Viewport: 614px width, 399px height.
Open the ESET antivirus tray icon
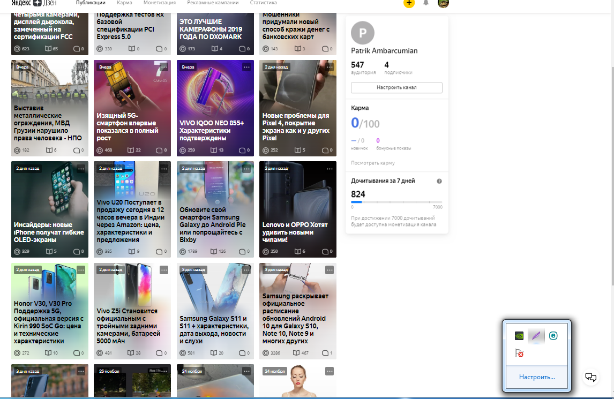553,336
